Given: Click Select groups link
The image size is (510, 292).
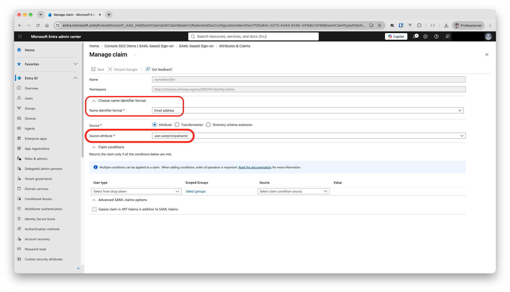Looking at the screenshot, I should [196, 191].
